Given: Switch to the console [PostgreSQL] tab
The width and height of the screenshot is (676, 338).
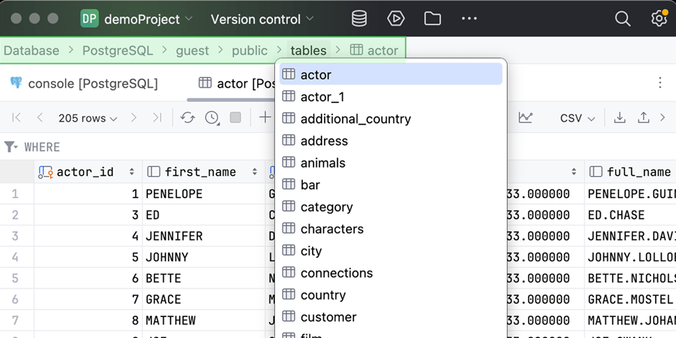Looking at the screenshot, I should (x=84, y=83).
